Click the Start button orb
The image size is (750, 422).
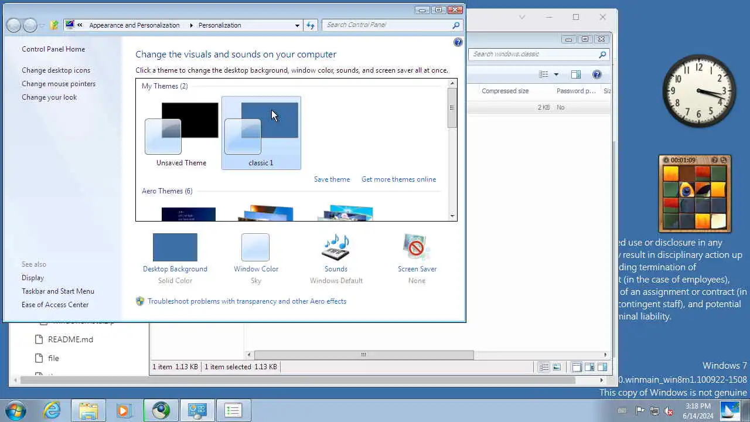pyautogui.click(x=15, y=410)
